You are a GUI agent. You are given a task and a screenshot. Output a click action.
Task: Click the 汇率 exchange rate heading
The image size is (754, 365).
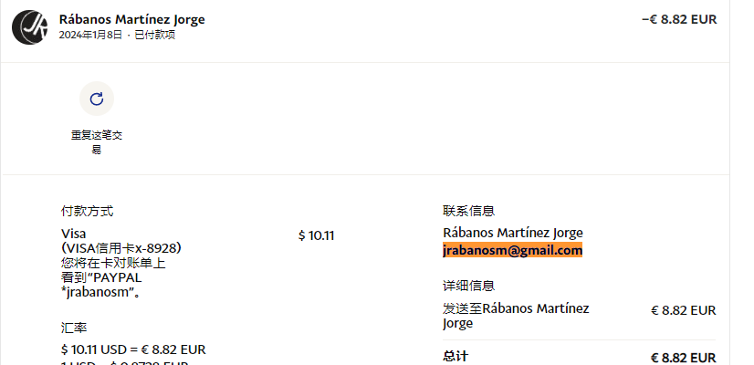click(74, 328)
